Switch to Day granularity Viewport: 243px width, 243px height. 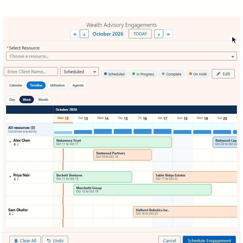(x=12, y=100)
